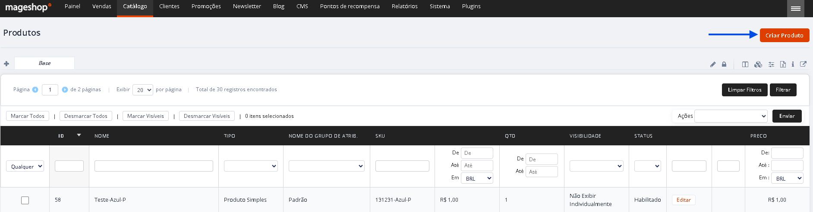Screen dimensions: 813x212
Task: Click Marcar Visíveis
Action: 146,116
